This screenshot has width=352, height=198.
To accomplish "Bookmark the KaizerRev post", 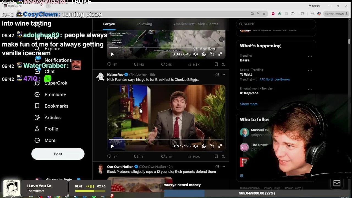I will point(216,156).
